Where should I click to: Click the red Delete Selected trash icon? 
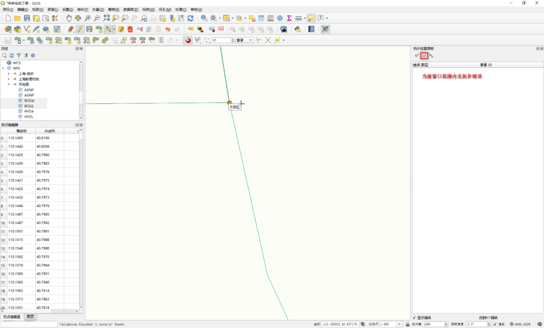[x=130, y=29]
